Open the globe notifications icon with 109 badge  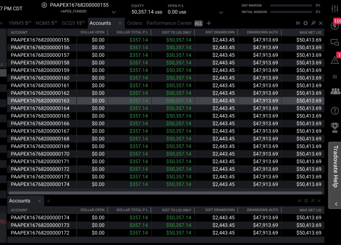tap(334, 26)
